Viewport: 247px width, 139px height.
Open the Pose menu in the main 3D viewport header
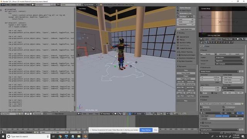[97, 114]
